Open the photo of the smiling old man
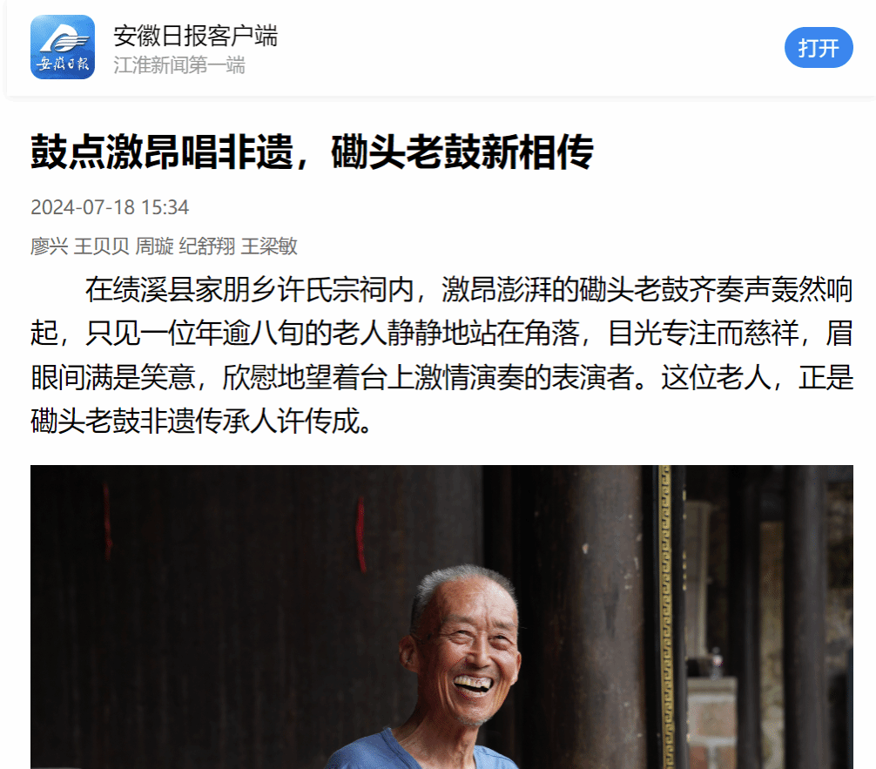 coord(441,617)
